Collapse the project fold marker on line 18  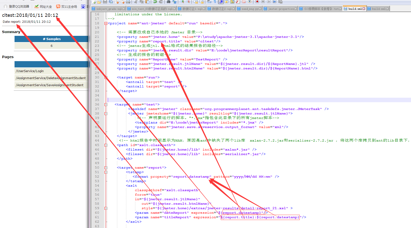(106, 23)
